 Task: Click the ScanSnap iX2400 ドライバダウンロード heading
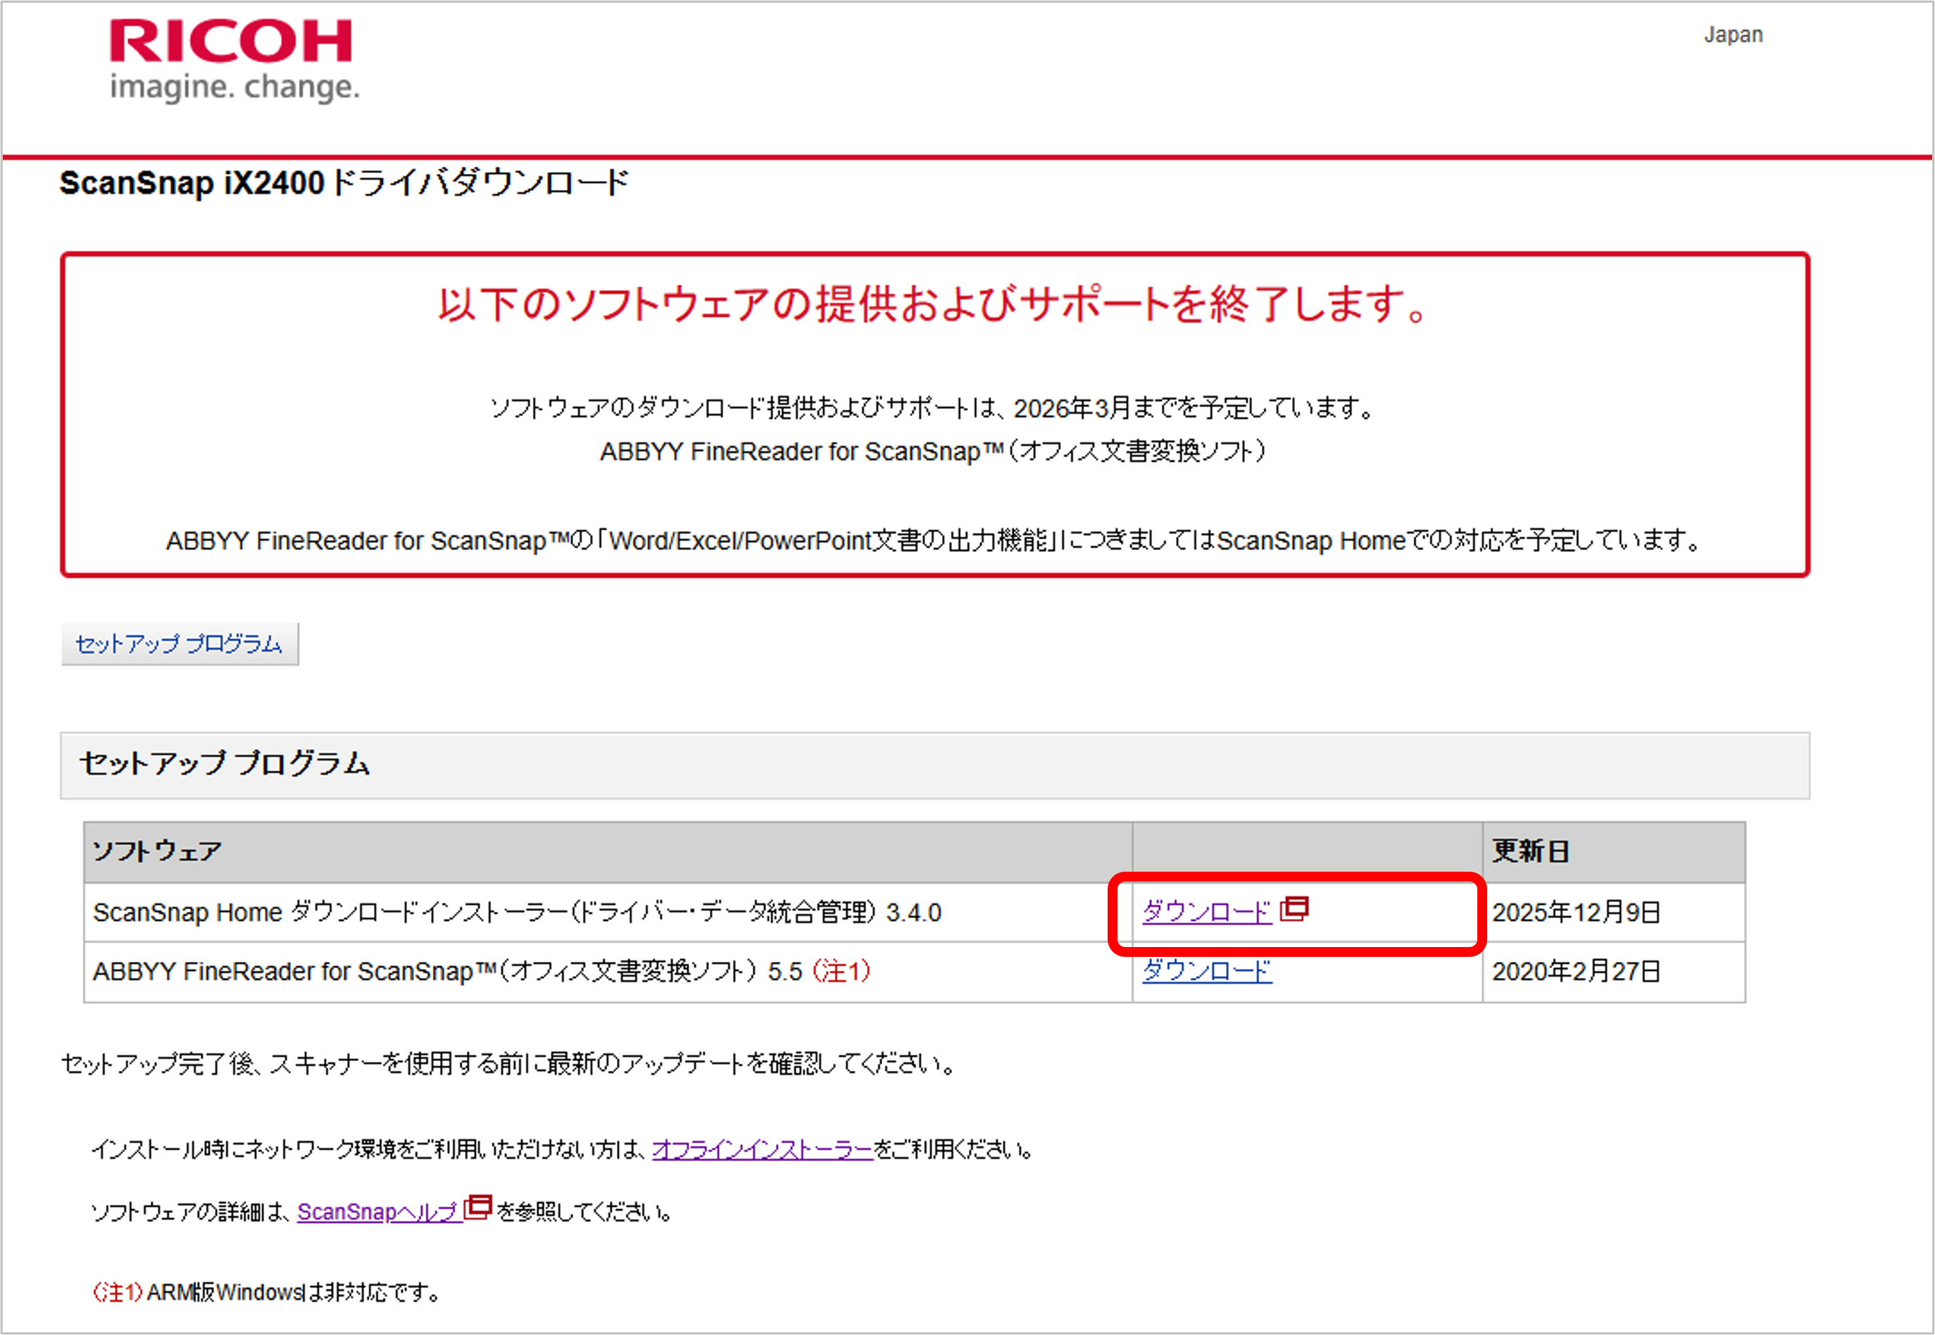pyautogui.click(x=344, y=183)
